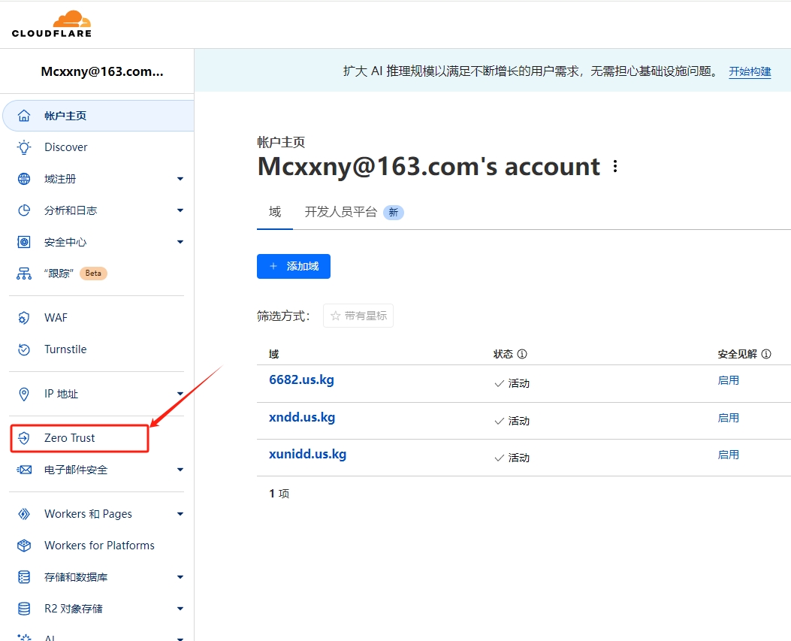Click the Zero Trust arrow icon
Screen dimensions: 791x641
24,438
